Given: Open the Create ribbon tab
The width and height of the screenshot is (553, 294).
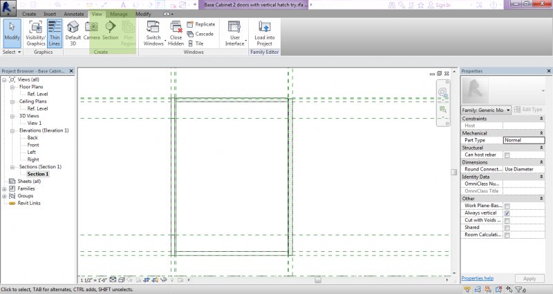Looking at the screenshot, I should 29,14.
